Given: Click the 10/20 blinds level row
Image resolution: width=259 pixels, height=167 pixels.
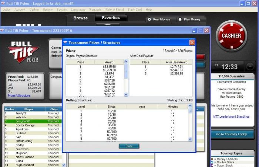Looking at the screenshot, I should [x=127, y=111].
